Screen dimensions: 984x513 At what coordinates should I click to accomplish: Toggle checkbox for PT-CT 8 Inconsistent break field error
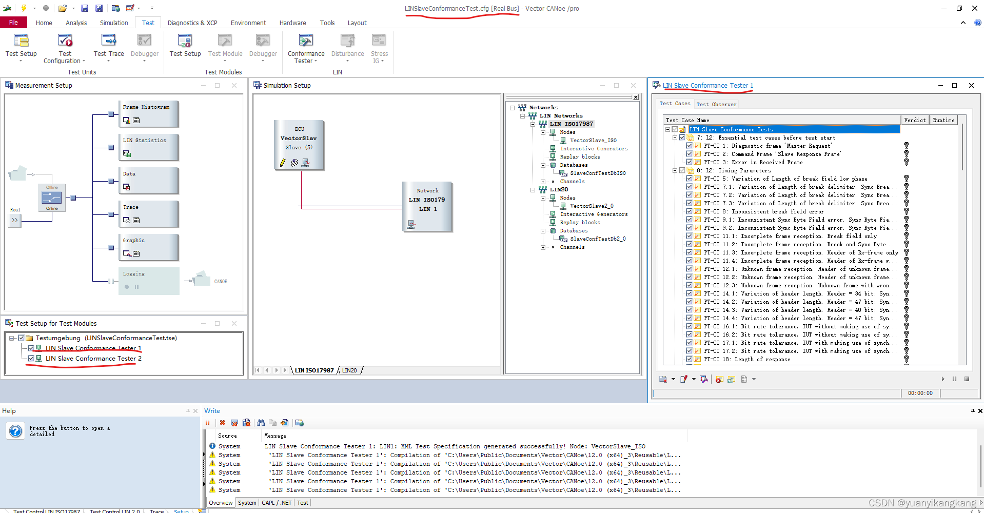(x=689, y=211)
